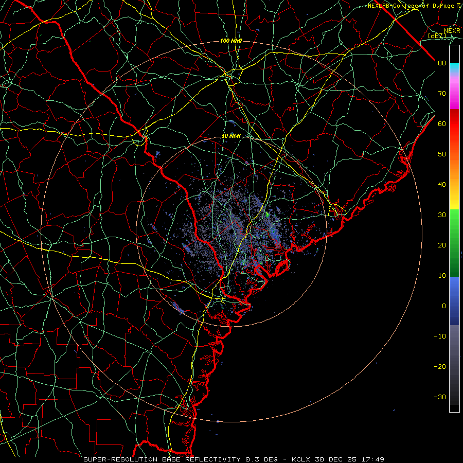Click the [dBZ] units label

coord(437,36)
